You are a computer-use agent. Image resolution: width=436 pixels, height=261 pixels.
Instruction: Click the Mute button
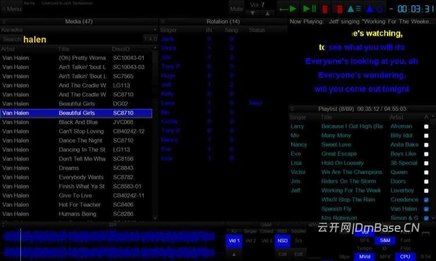tap(237, 9)
